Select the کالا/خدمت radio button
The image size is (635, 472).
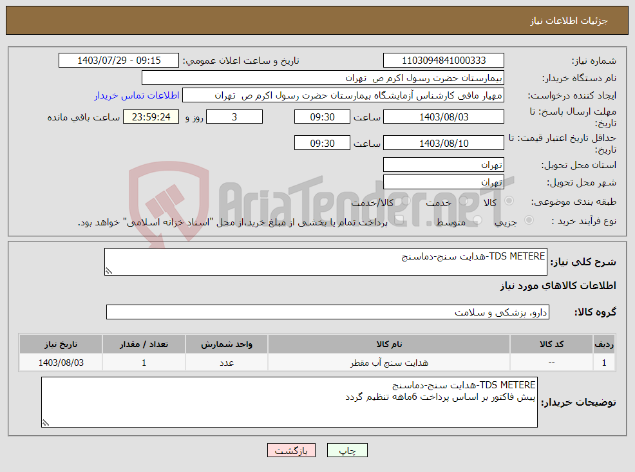click(406, 201)
